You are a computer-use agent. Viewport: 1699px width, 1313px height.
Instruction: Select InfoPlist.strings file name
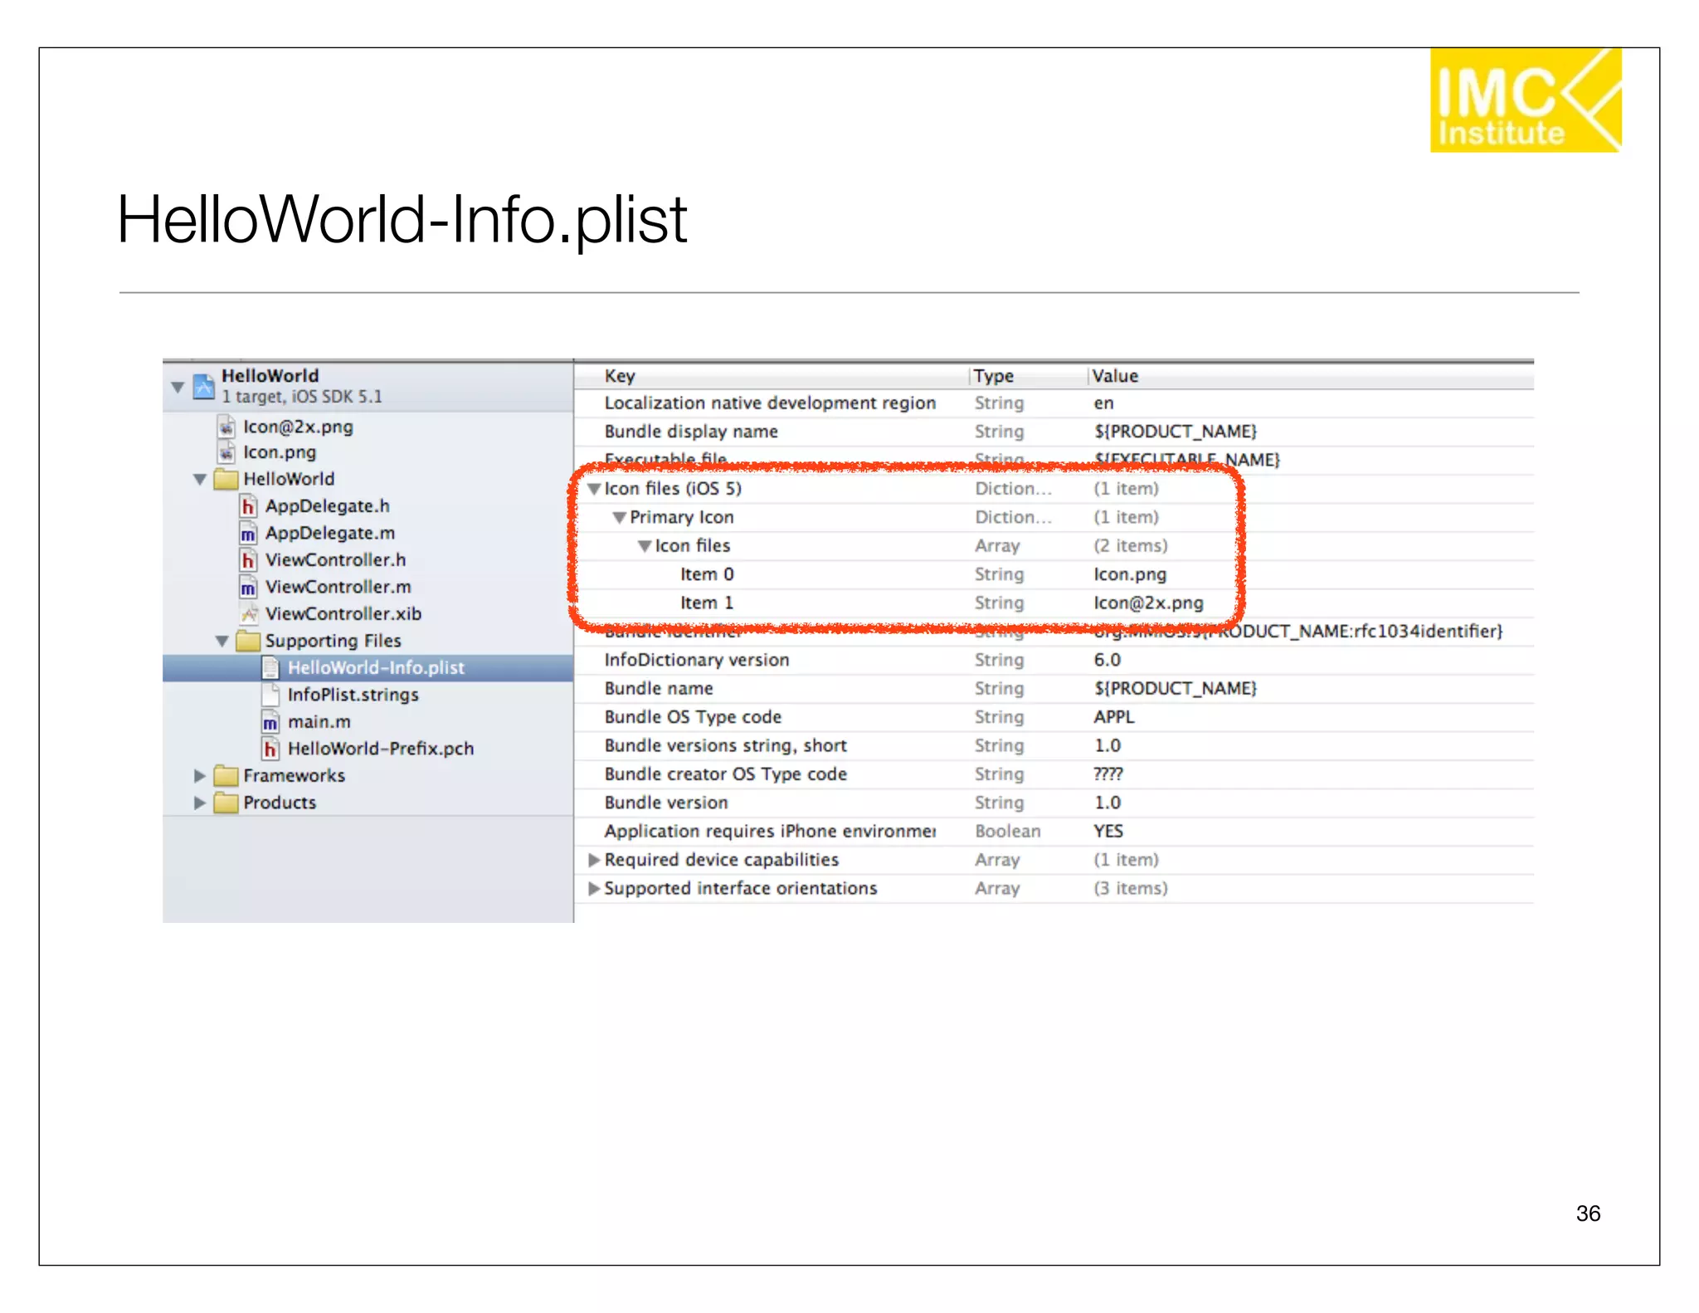(x=353, y=695)
